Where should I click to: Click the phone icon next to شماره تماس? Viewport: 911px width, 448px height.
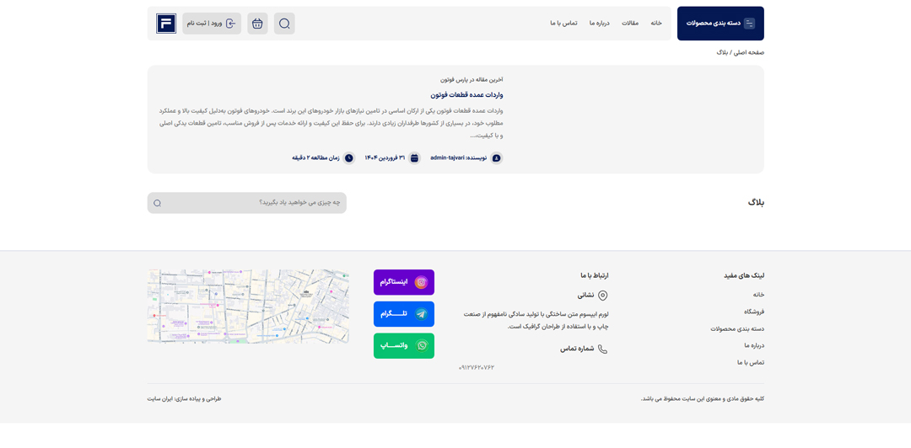(x=602, y=349)
